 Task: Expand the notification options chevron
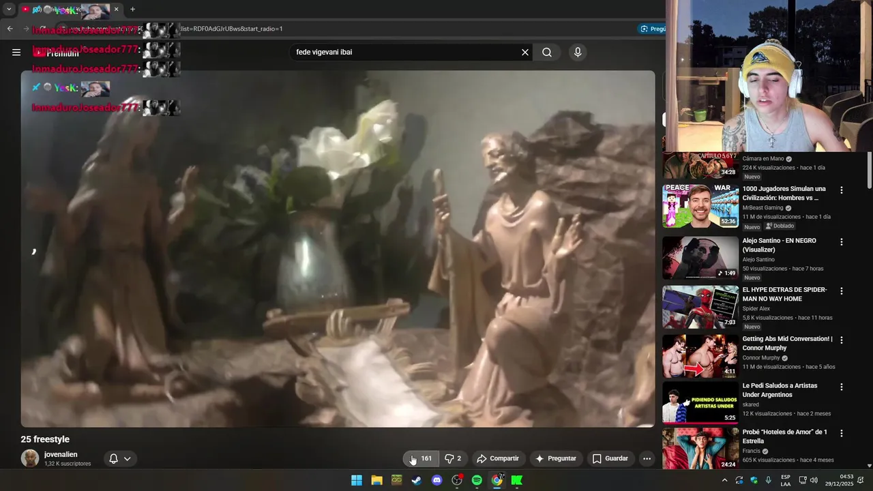coord(128,458)
